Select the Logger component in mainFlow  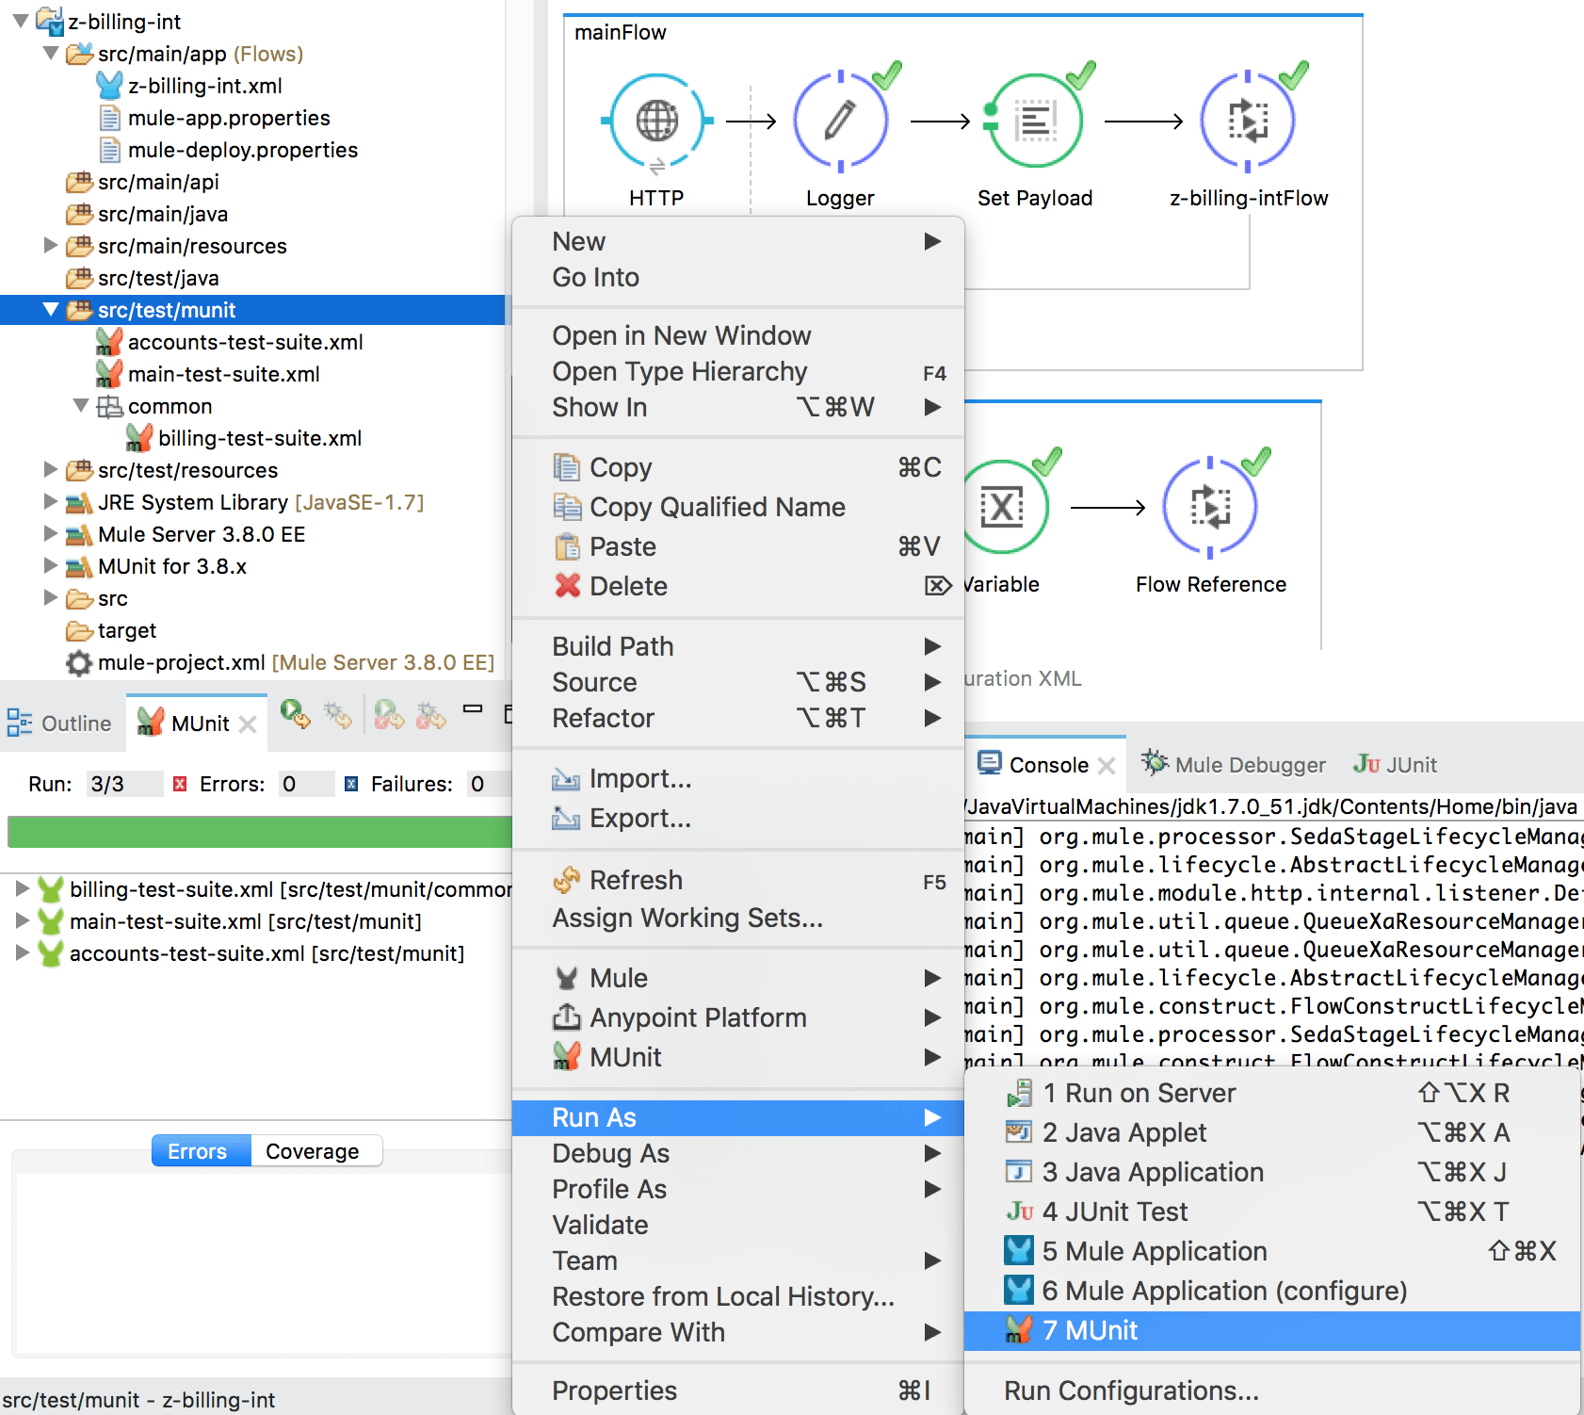coord(839,120)
